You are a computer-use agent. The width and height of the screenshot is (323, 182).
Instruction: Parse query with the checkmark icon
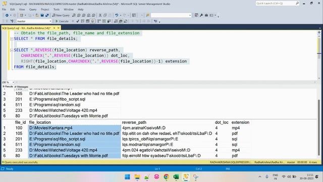coord(78,21)
